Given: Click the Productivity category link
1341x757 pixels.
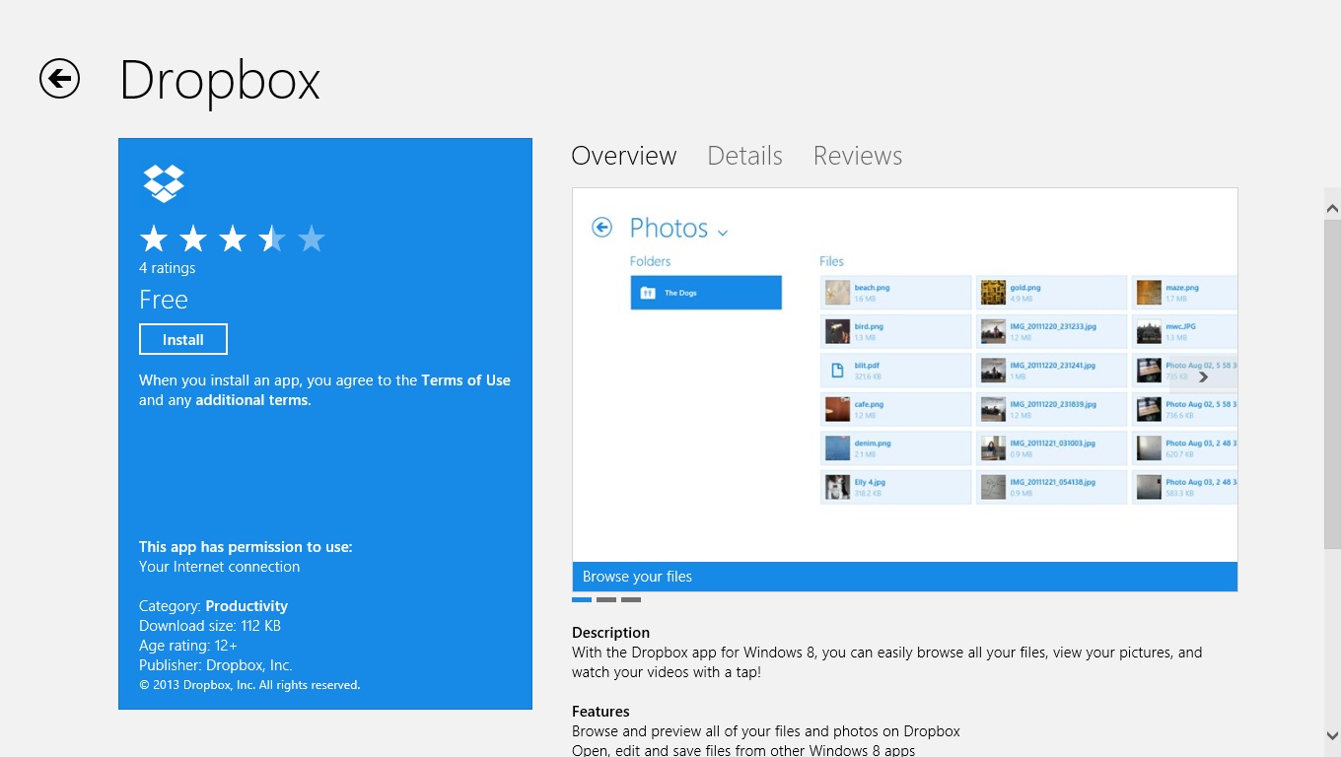Looking at the screenshot, I should point(247,606).
